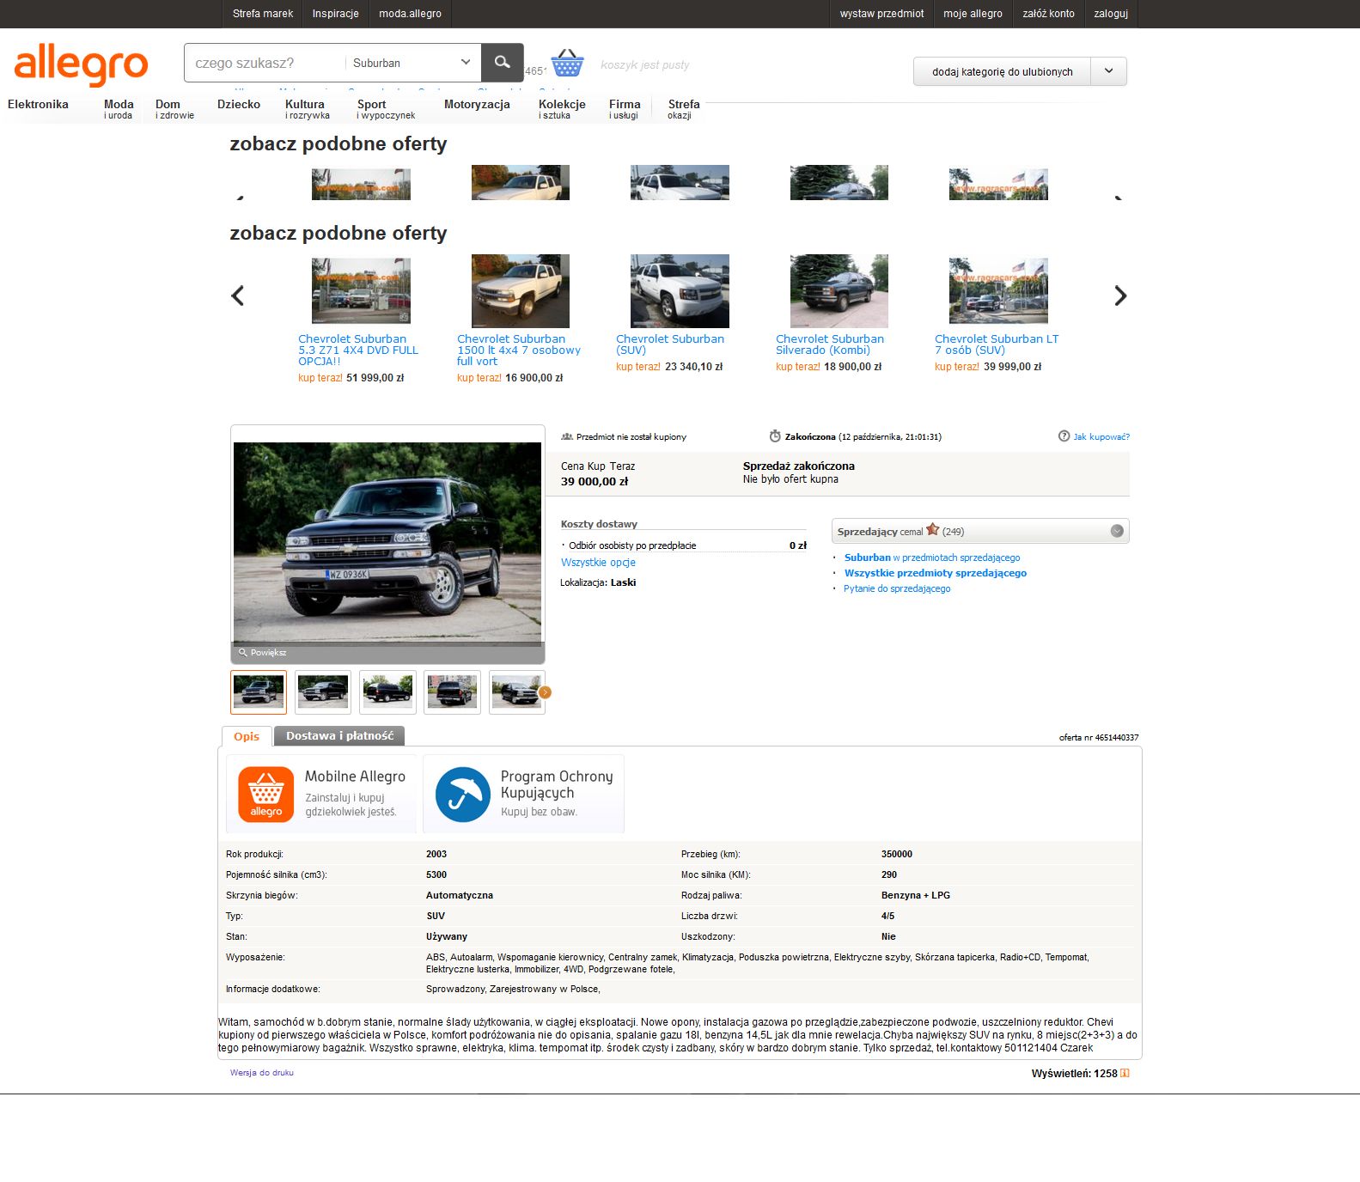1360x1182 pixels.
Task: Click the allegro logo
Action: tap(82, 64)
